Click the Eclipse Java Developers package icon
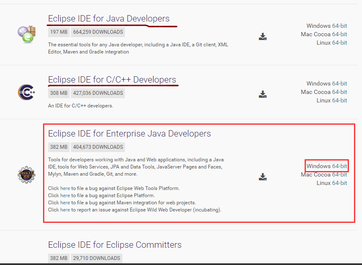The height and width of the screenshot is (265, 362). (x=27, y=35)
